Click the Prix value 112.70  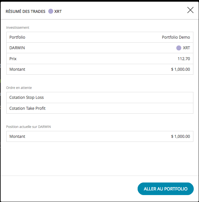coord(184,59)
